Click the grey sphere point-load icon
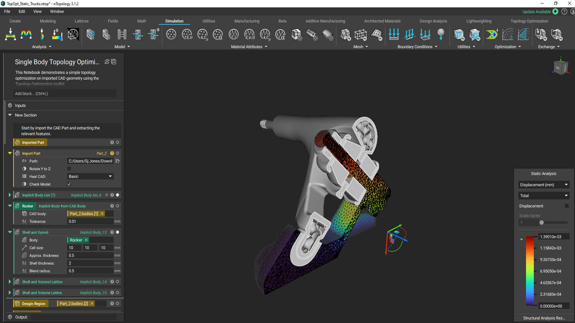 [x=441, y=34]
